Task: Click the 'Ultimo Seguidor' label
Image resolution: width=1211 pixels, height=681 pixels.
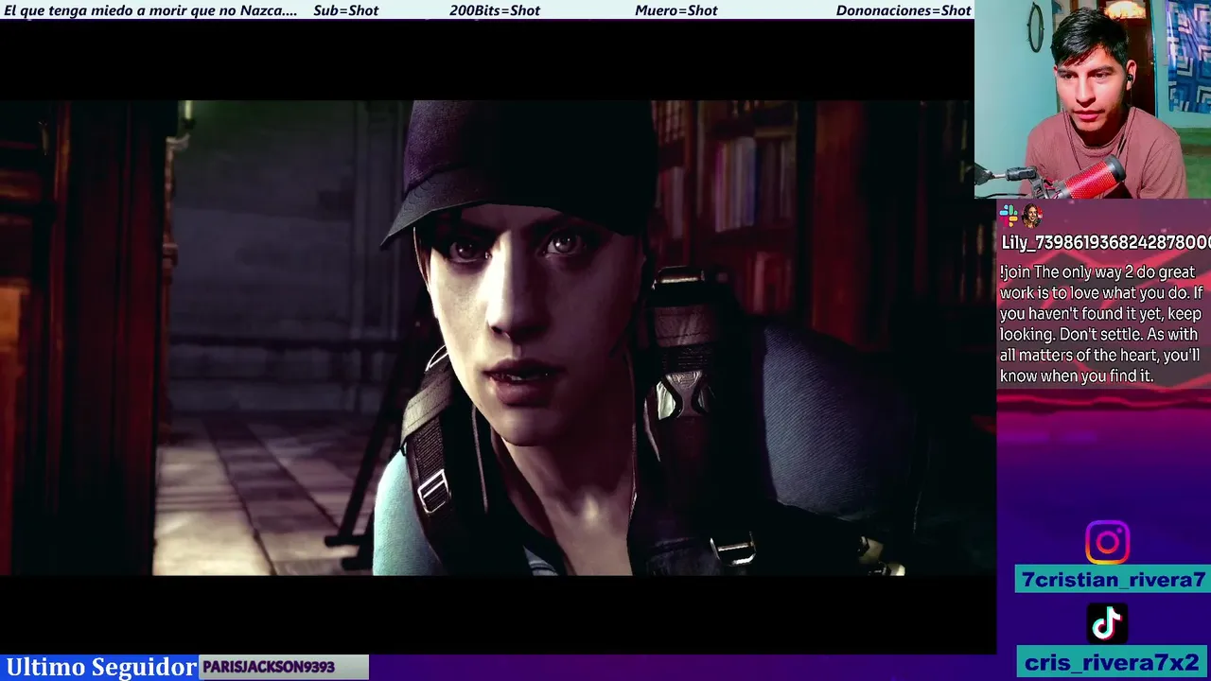Action: tap(101, 667)
